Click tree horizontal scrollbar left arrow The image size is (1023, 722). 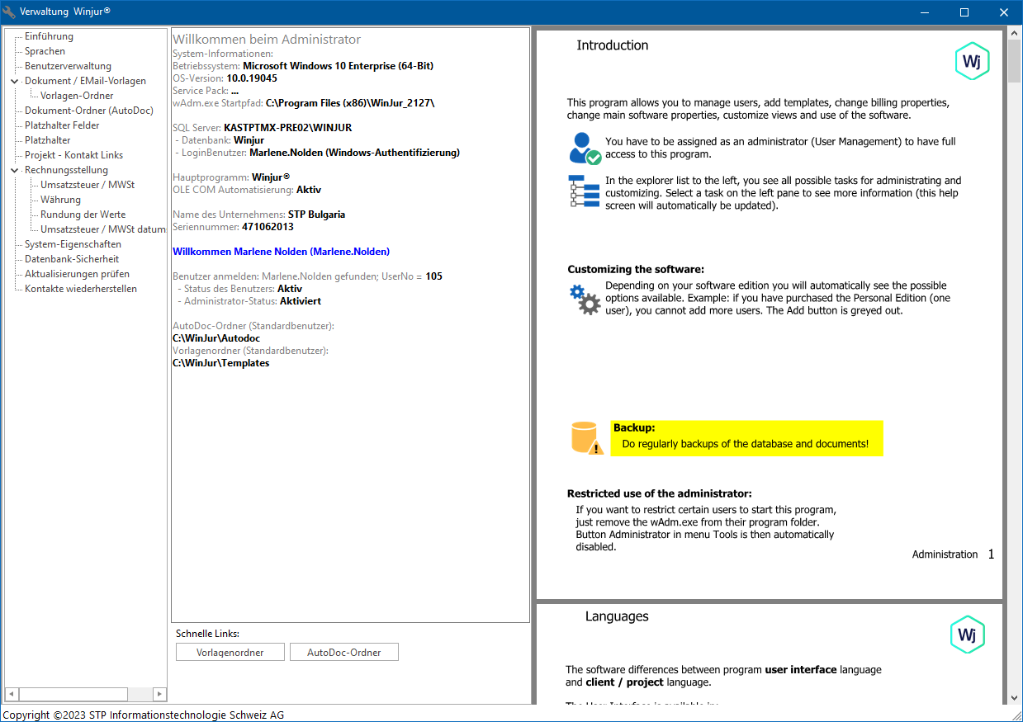[x=12, y=695]
